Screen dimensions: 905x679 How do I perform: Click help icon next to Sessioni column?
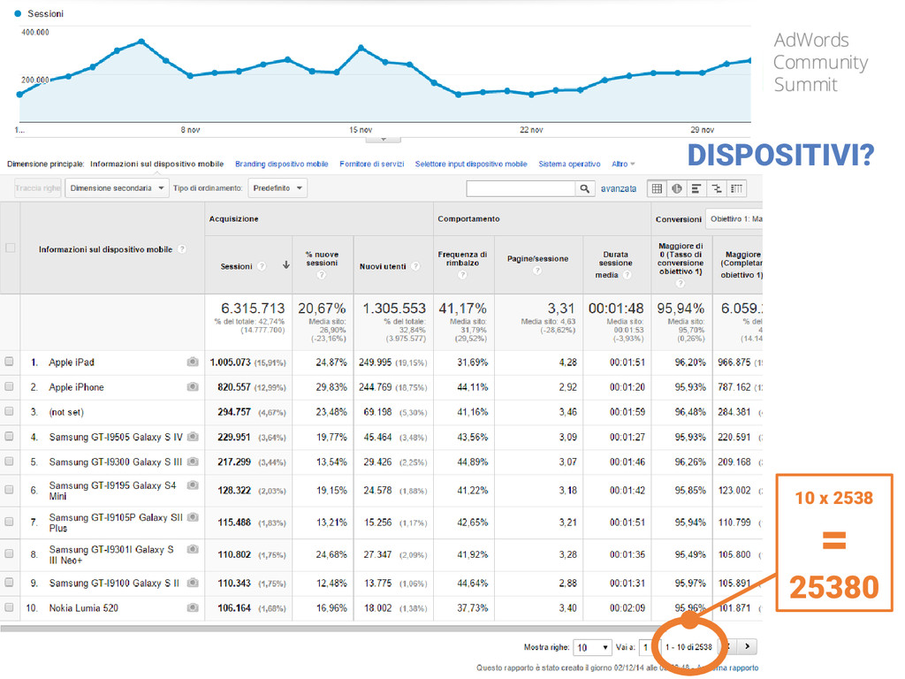tap(262, 266)
